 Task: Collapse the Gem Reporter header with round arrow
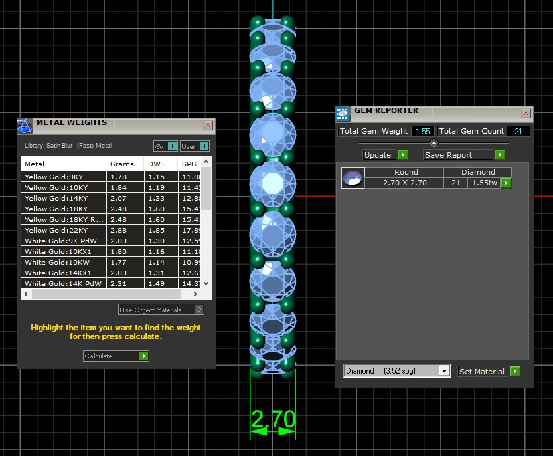click(x=434, y=143)
